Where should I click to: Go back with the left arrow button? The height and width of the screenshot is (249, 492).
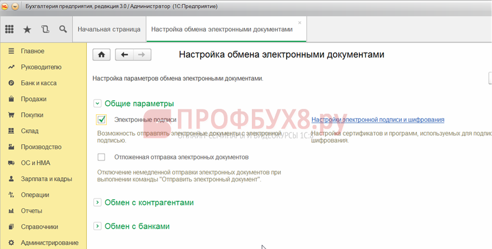pyautogui.click(x=124, y=55)
